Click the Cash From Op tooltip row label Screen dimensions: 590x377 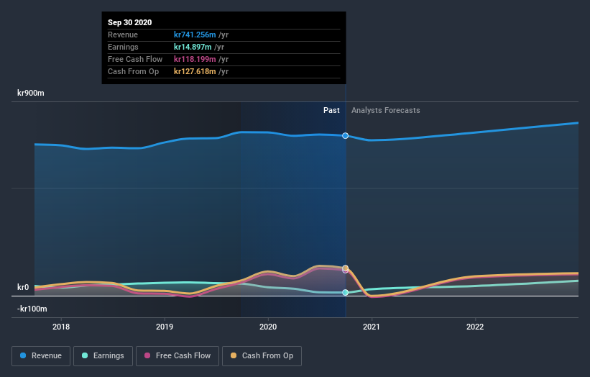click(133, 71)
